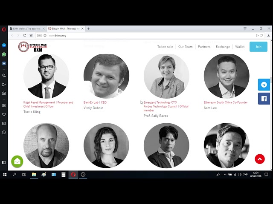Close the BXM Wallet tab
The width and height of the screenshot is (273, 204).
pyautogui.click(x=44, y=28)
